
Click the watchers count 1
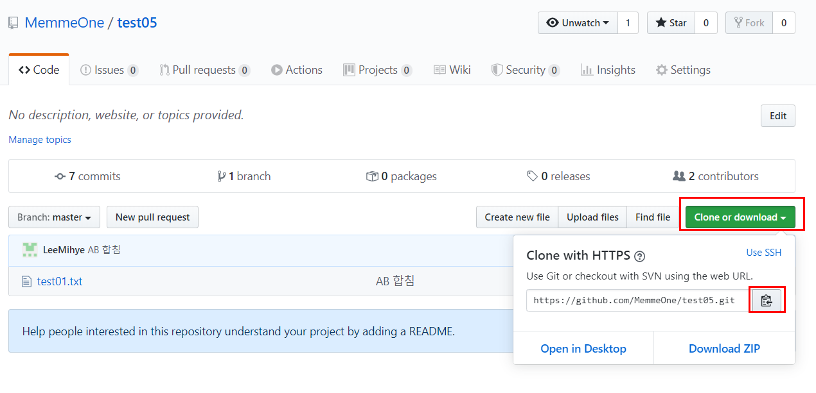(628, 23)
